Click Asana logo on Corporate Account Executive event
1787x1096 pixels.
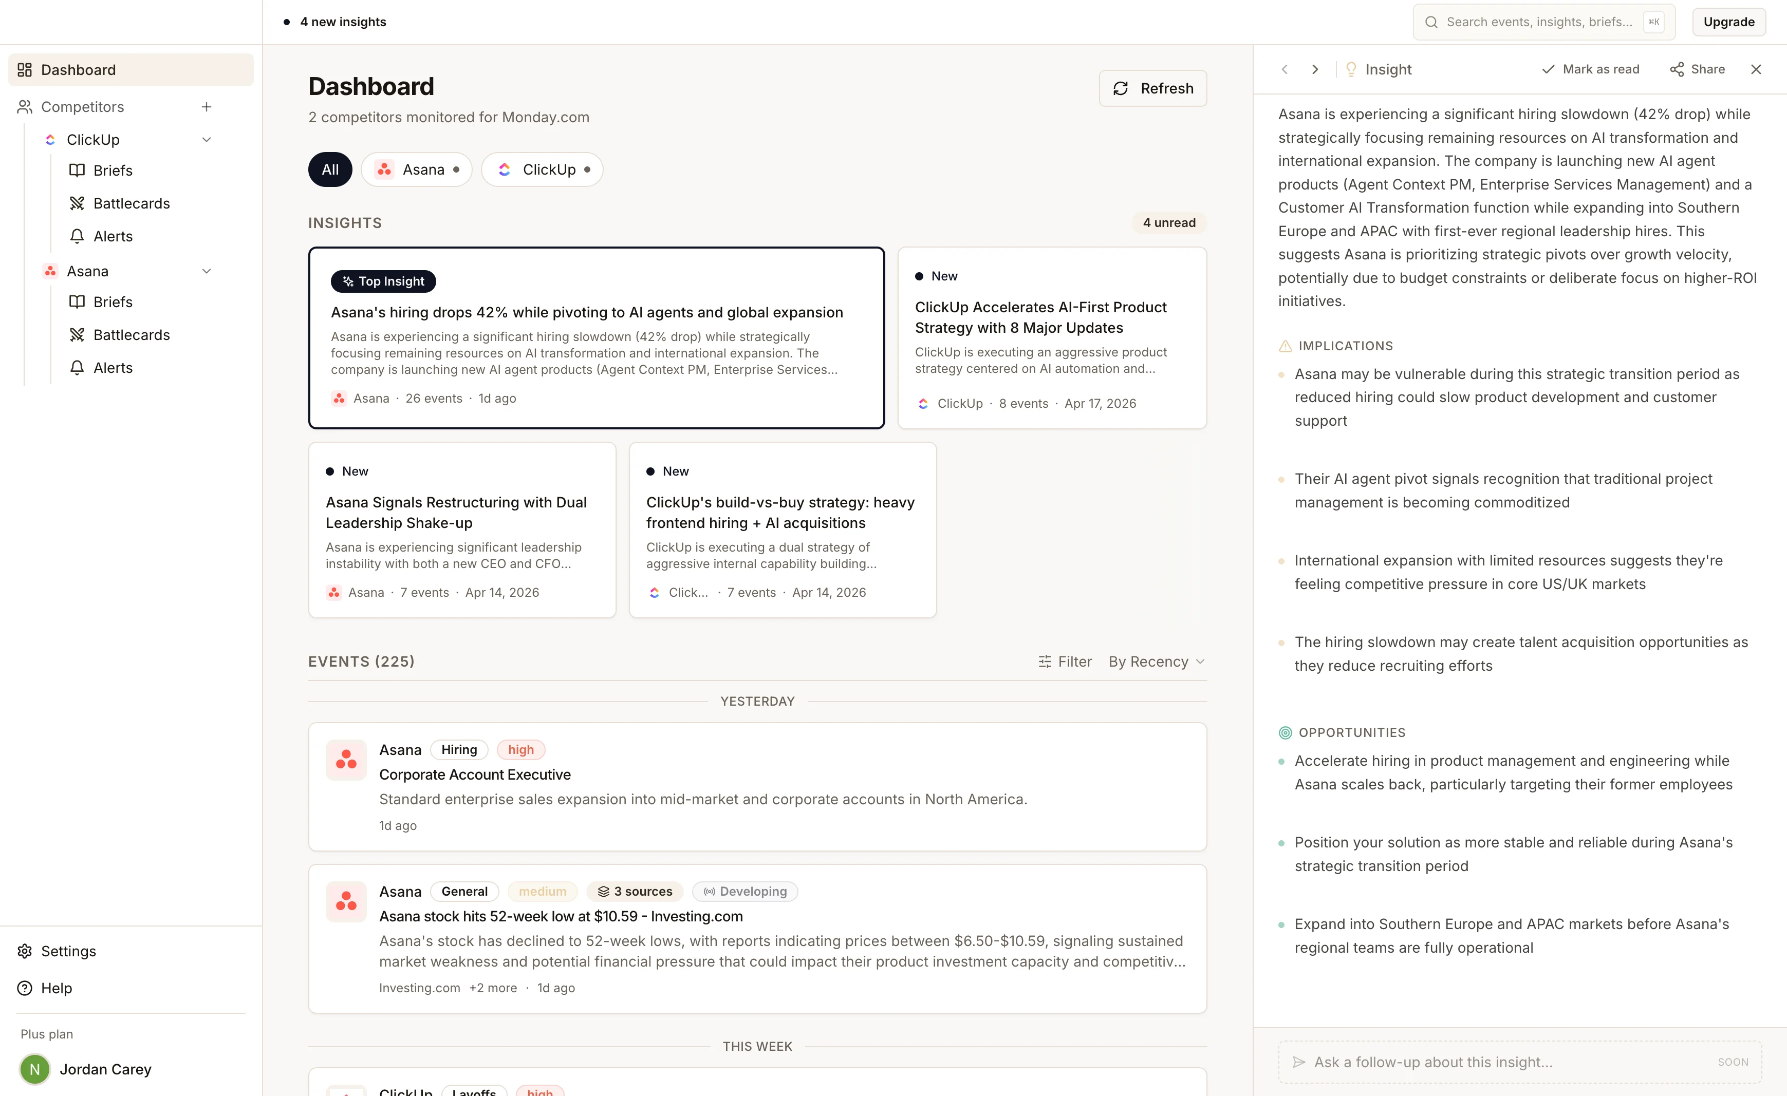[x=346, y=759]
